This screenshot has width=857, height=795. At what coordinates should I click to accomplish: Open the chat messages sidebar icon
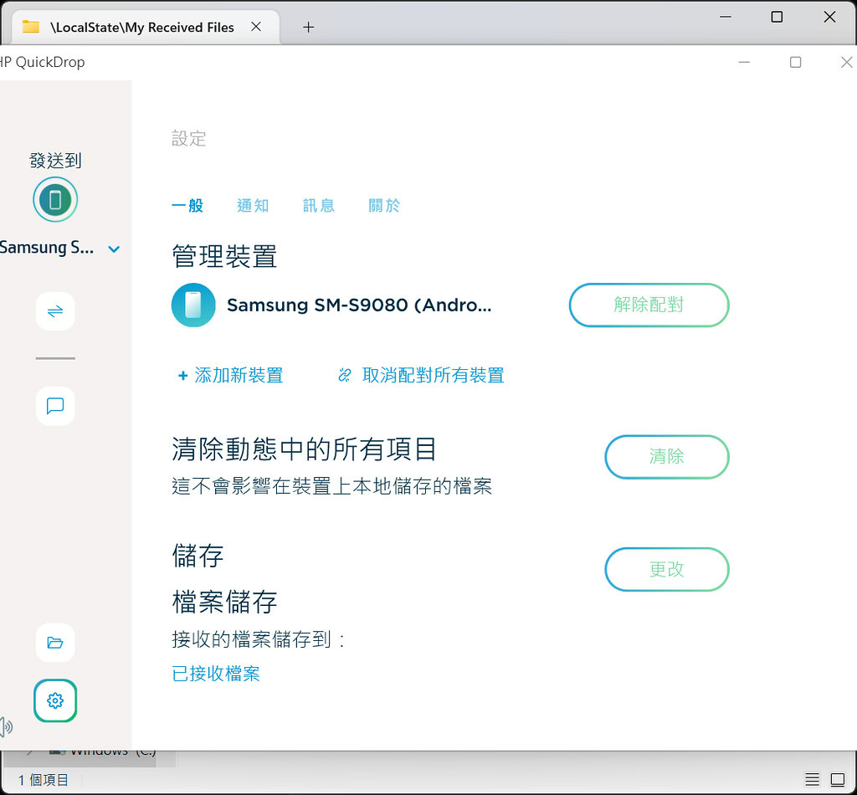tap(55, 406)
